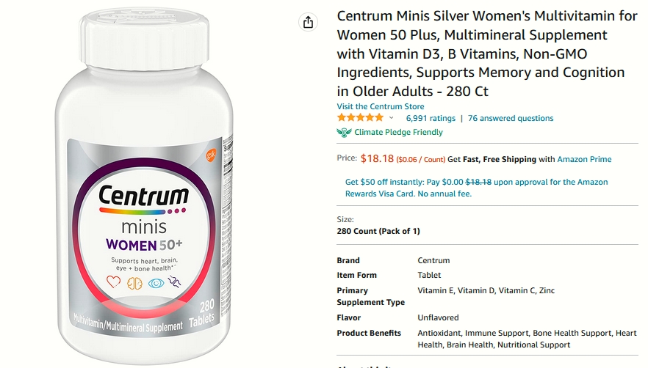Open the Amazon Prime link
The image size is (648, 368).
(584, 159)
